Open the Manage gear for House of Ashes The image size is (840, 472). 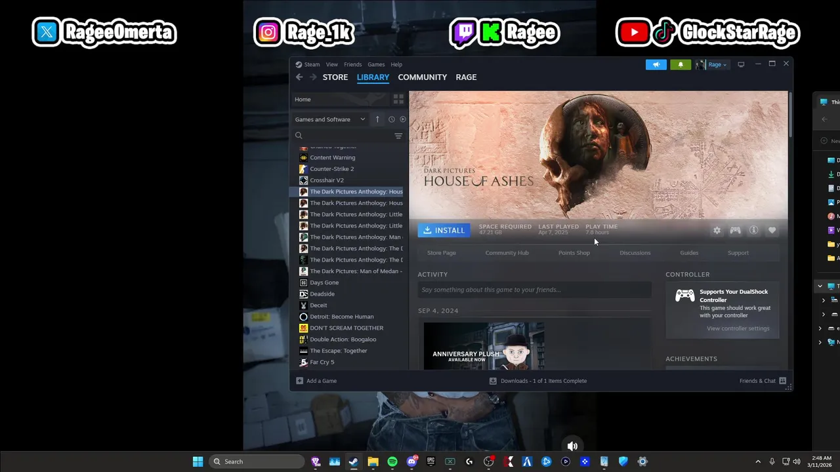pos(717,230)
